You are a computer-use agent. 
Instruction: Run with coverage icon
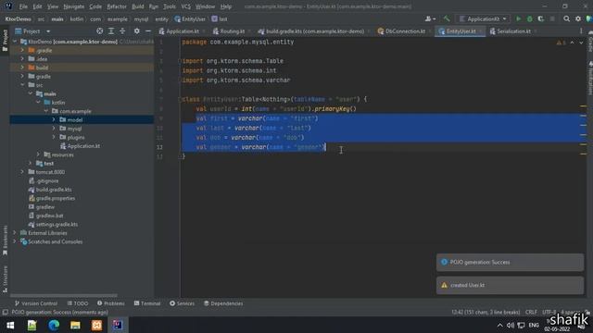tap(541, 18)
